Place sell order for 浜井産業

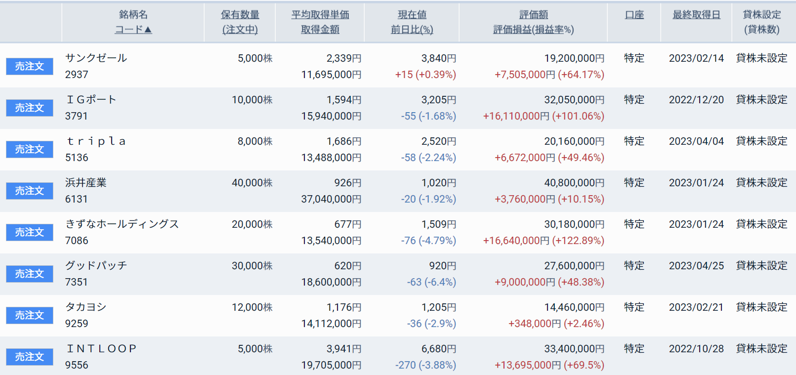pos(30,191)
